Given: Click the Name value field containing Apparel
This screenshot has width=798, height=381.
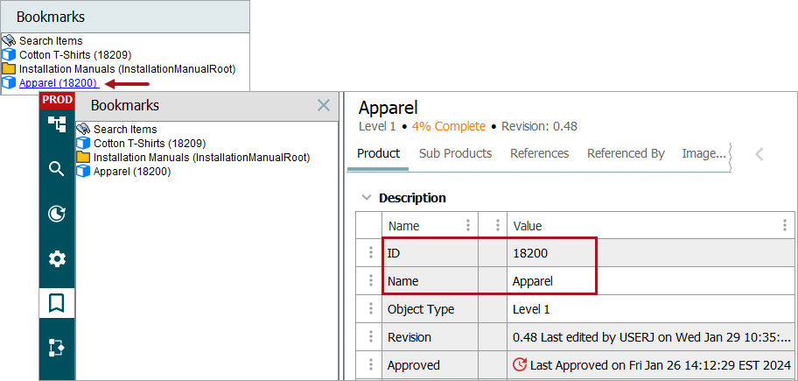Looking at the screenshot, I should pyautogui.click(x=538, y=282).
